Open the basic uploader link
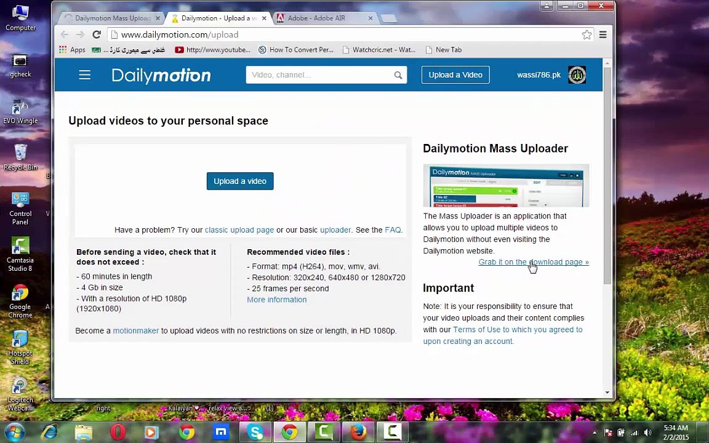This screenshot has height=443, width=709. click(x=335, y=230)
